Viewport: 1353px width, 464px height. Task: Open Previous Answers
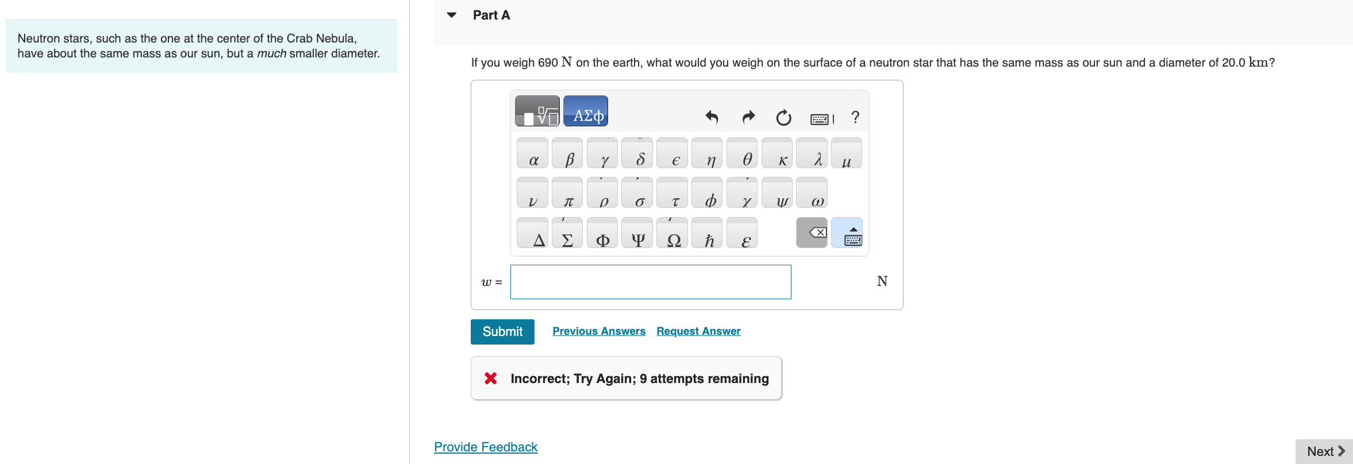pos(599,331)
